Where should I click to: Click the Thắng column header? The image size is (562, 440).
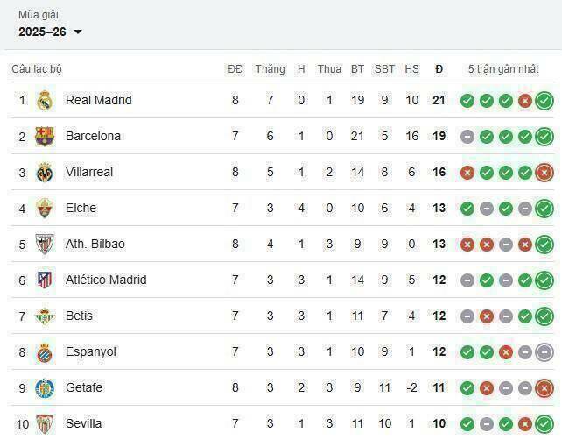(x=270, y=69)
